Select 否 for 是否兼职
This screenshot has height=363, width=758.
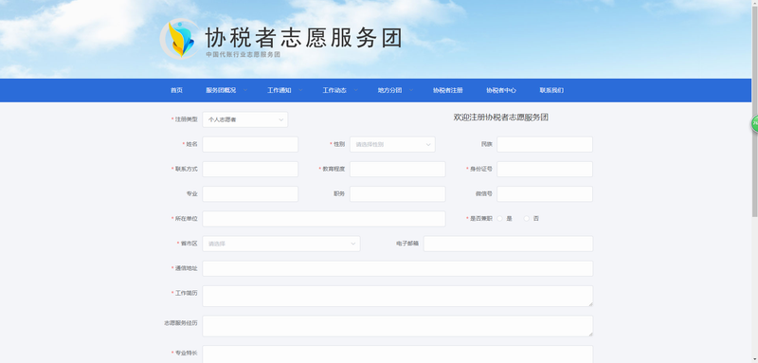coord(527,219)
